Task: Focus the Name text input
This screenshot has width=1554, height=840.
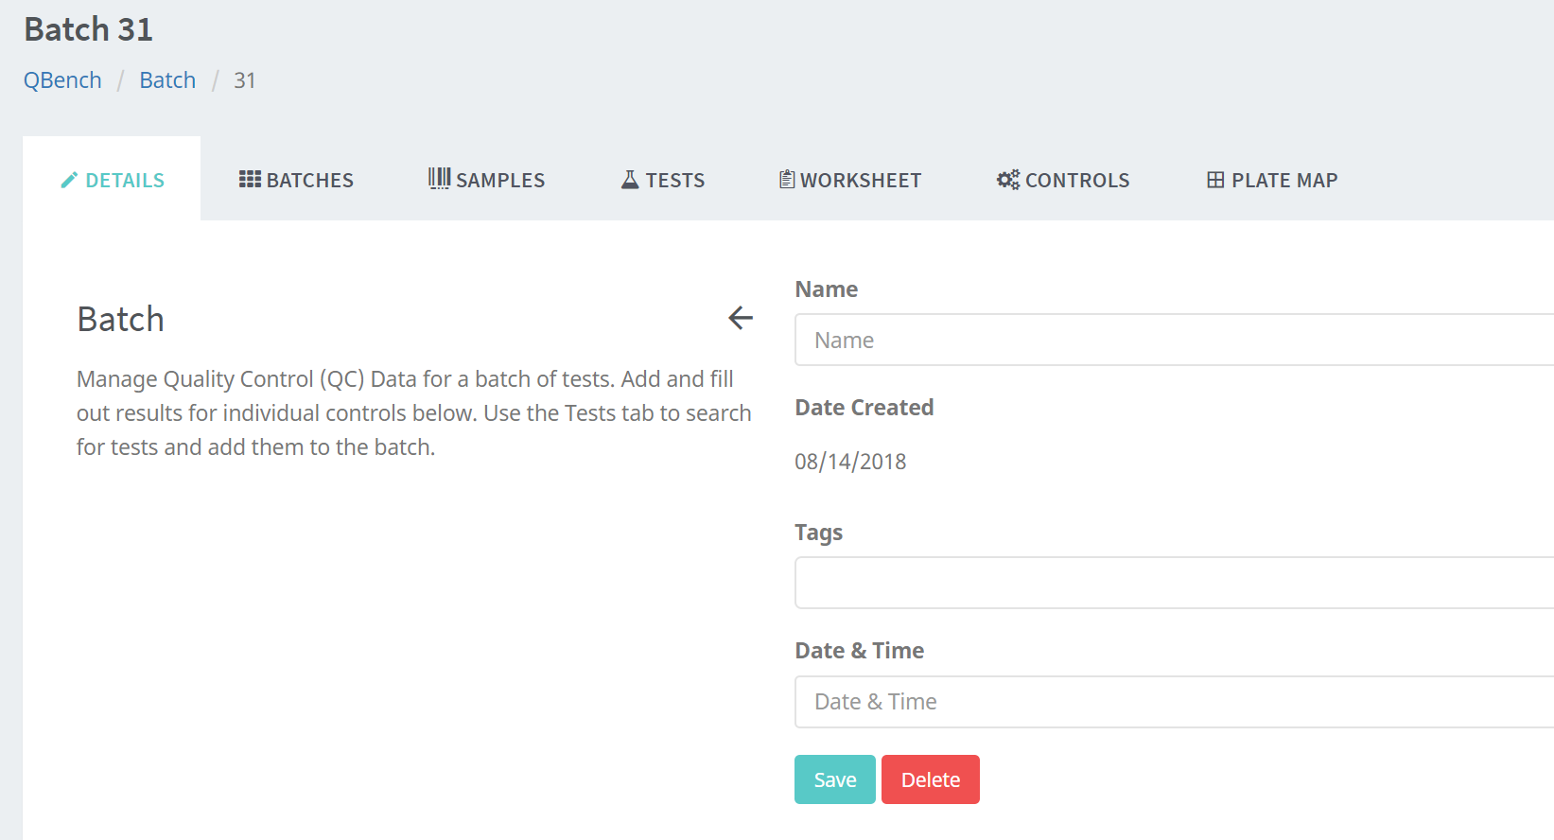Action: pyautogui.click(x=1173, y=341)
